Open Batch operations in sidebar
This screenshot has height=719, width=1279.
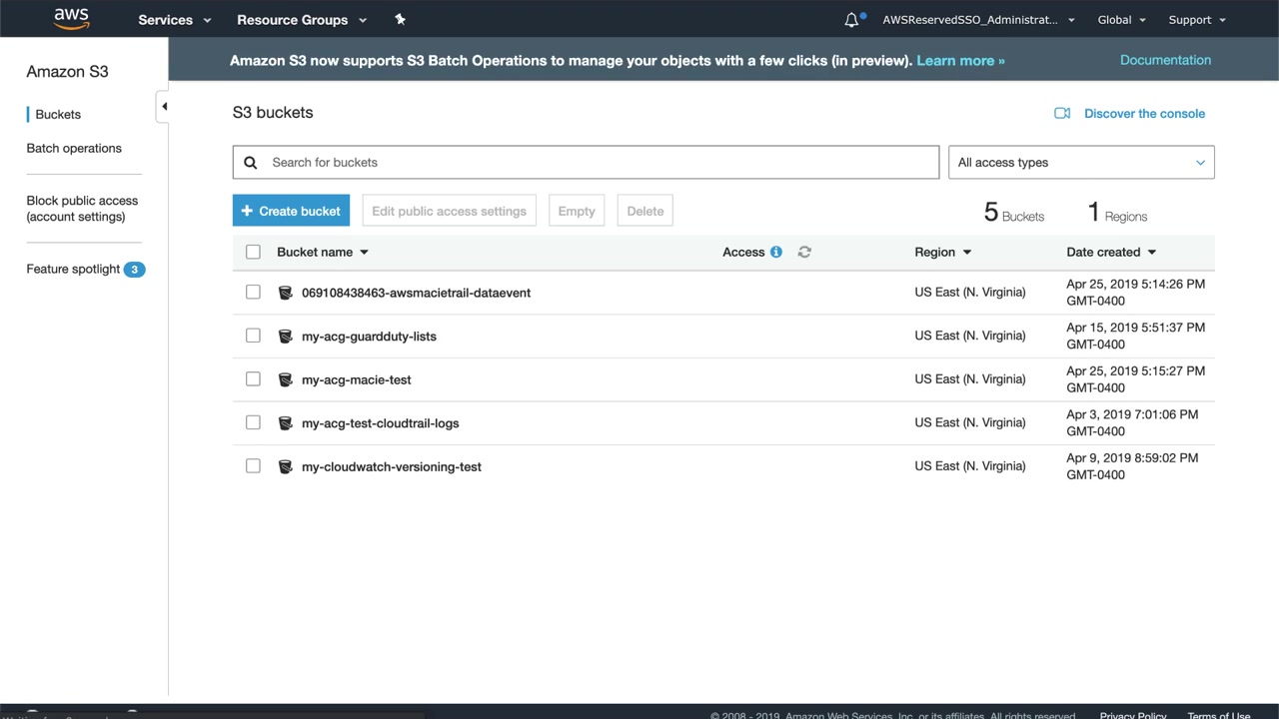[x=74, y=149]
